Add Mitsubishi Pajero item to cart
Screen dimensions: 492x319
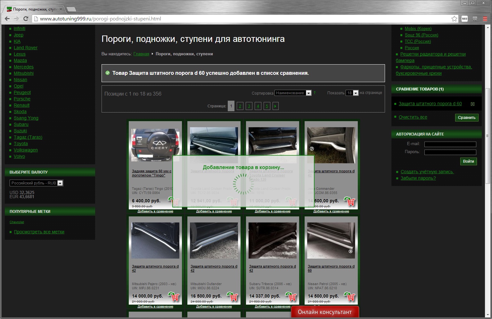pos(174,297)
